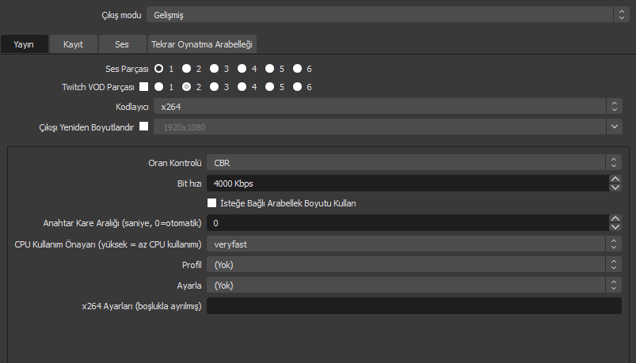Click the x264 Ayarları text field
This screenshot has height=363, width=636.
(413, 306)
